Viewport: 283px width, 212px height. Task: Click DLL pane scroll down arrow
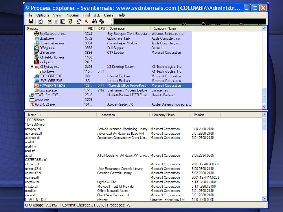pos(264,198)
